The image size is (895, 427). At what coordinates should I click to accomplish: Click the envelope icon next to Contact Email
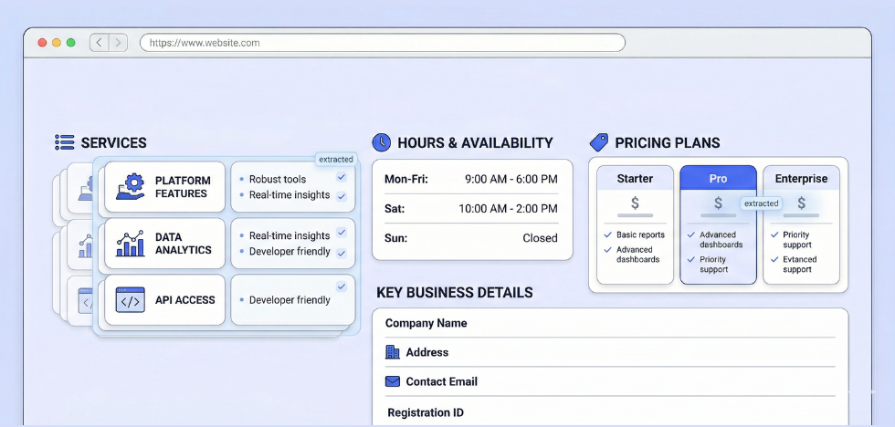[x=393, y=381]
